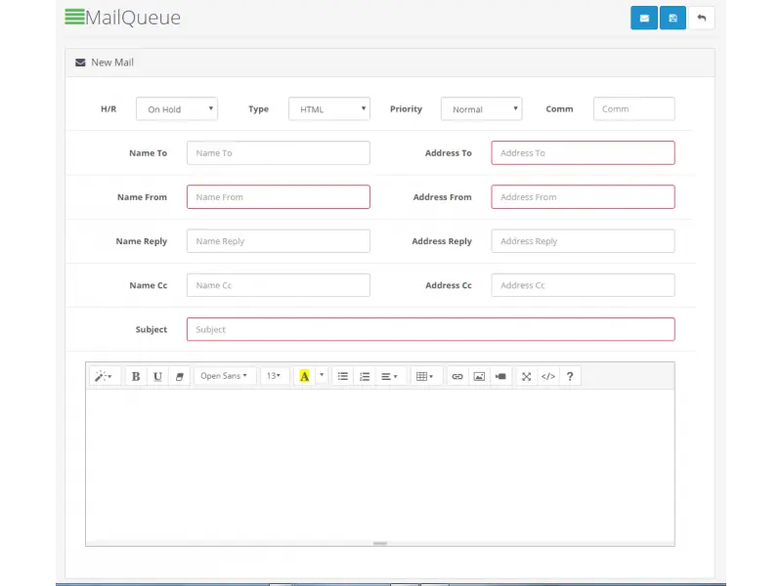Toggle bold formatting in editor

coord(136,376)
